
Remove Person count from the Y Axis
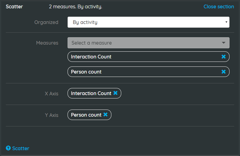pyautogui.click(x=106, y=114)
